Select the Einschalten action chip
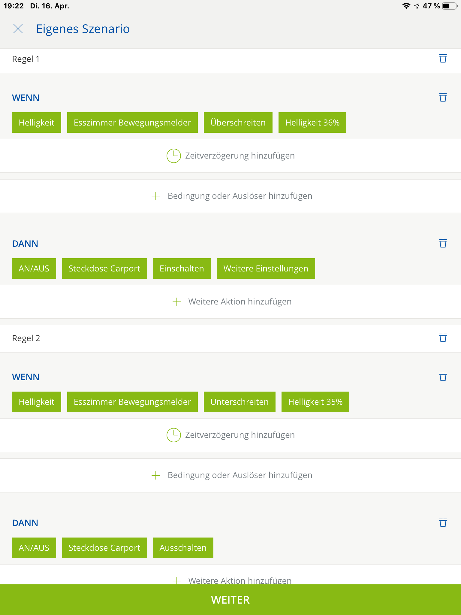 pos(182,268)
